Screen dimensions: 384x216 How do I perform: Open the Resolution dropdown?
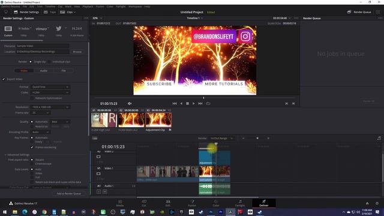click(50, 107)
